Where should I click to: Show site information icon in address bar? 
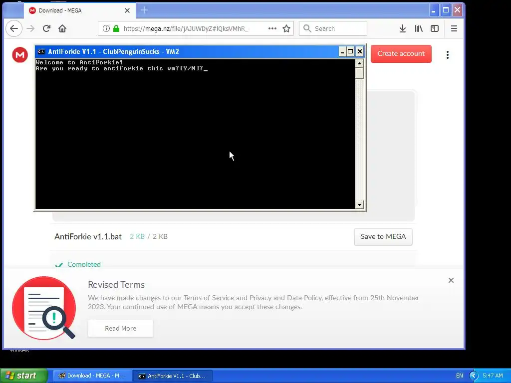click(x=106, y=28)
